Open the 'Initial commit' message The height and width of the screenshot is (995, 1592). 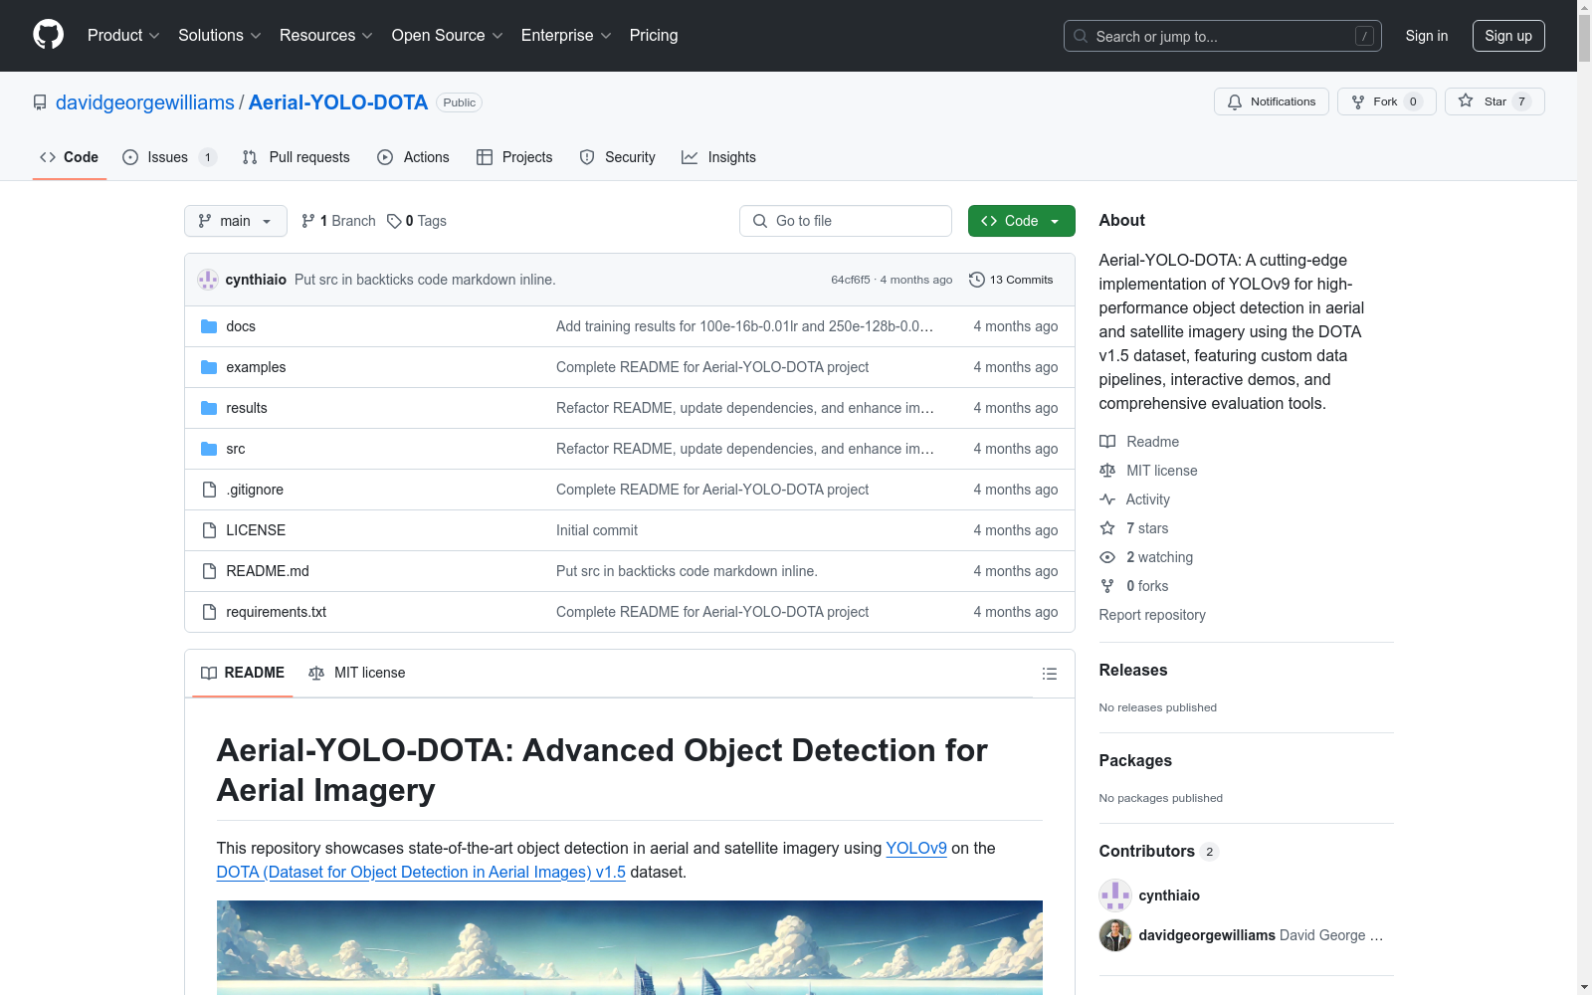tap(597, 530)
